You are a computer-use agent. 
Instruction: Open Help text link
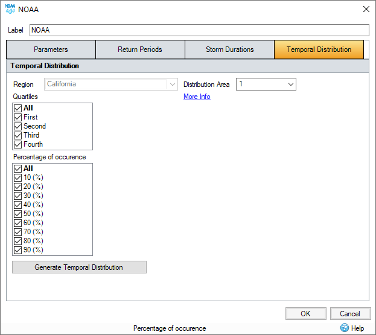click(357, 328)
